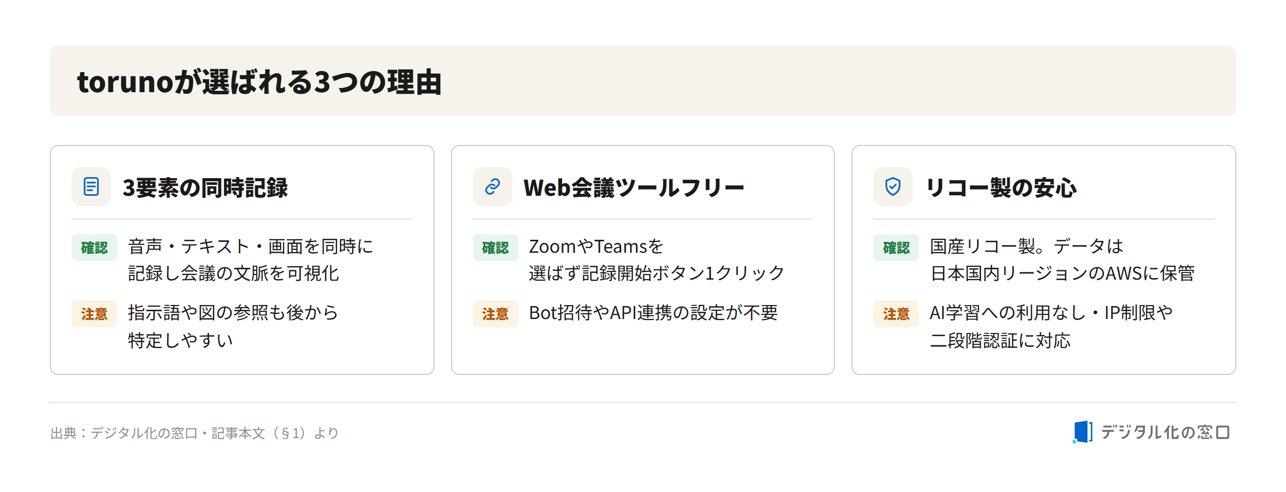Viewport: 1286px width, 492px height.
Task: Click the 注意 badge next to Bot招待やAPI連携
Action: [x=496, y=314]
